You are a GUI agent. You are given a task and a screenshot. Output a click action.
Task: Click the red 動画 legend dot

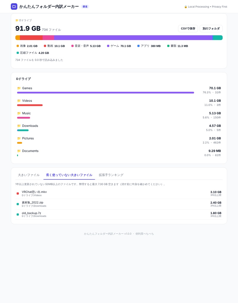coord(45,46)
